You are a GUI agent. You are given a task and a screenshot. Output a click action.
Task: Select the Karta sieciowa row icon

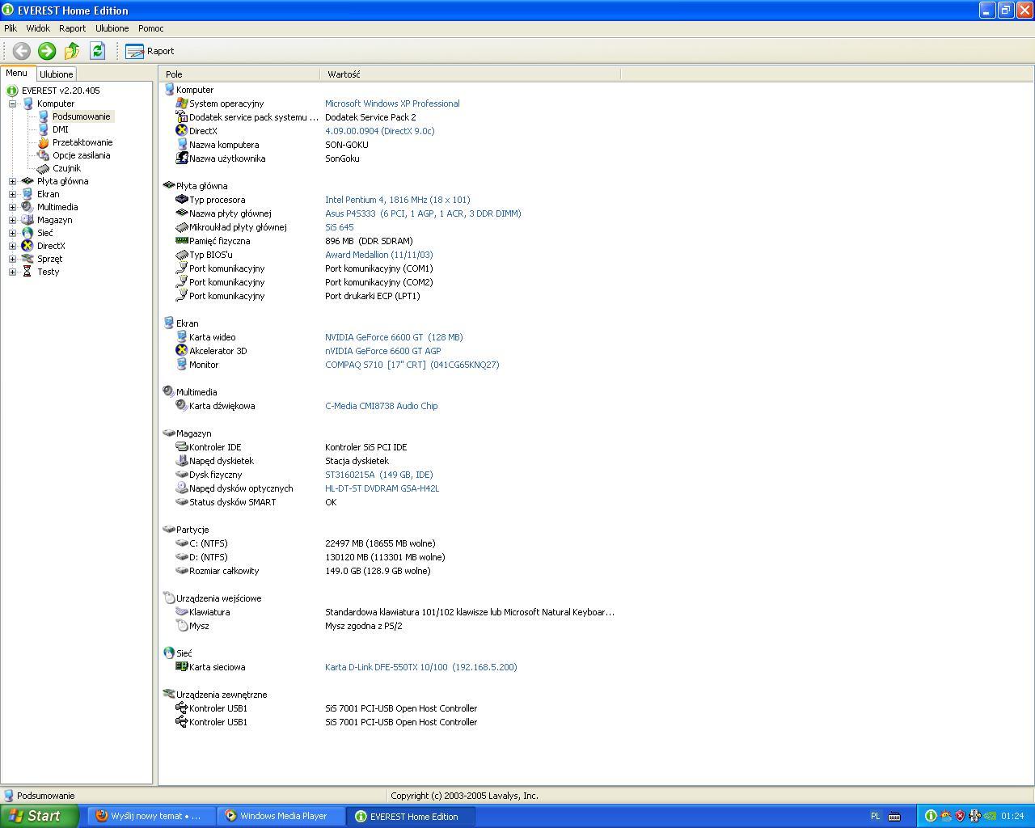pos(182,667)
